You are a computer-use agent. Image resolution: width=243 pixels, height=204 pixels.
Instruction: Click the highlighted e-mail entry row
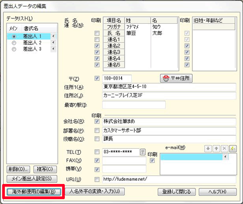pyautogui.click(x=192, y=157)
